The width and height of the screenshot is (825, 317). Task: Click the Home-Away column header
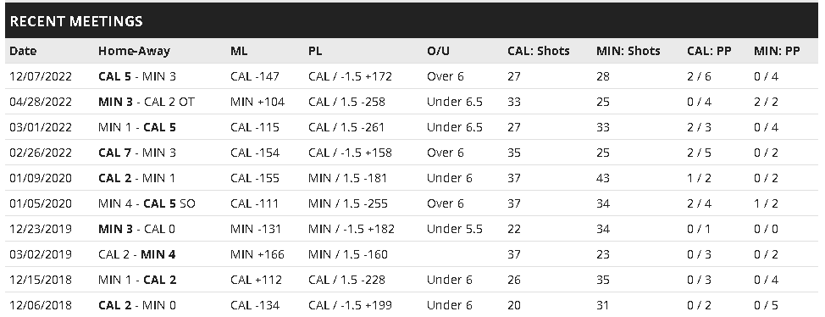coord(134,51)
